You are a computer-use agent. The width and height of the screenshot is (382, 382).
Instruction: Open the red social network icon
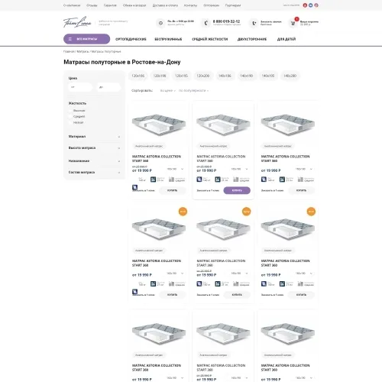305,5
